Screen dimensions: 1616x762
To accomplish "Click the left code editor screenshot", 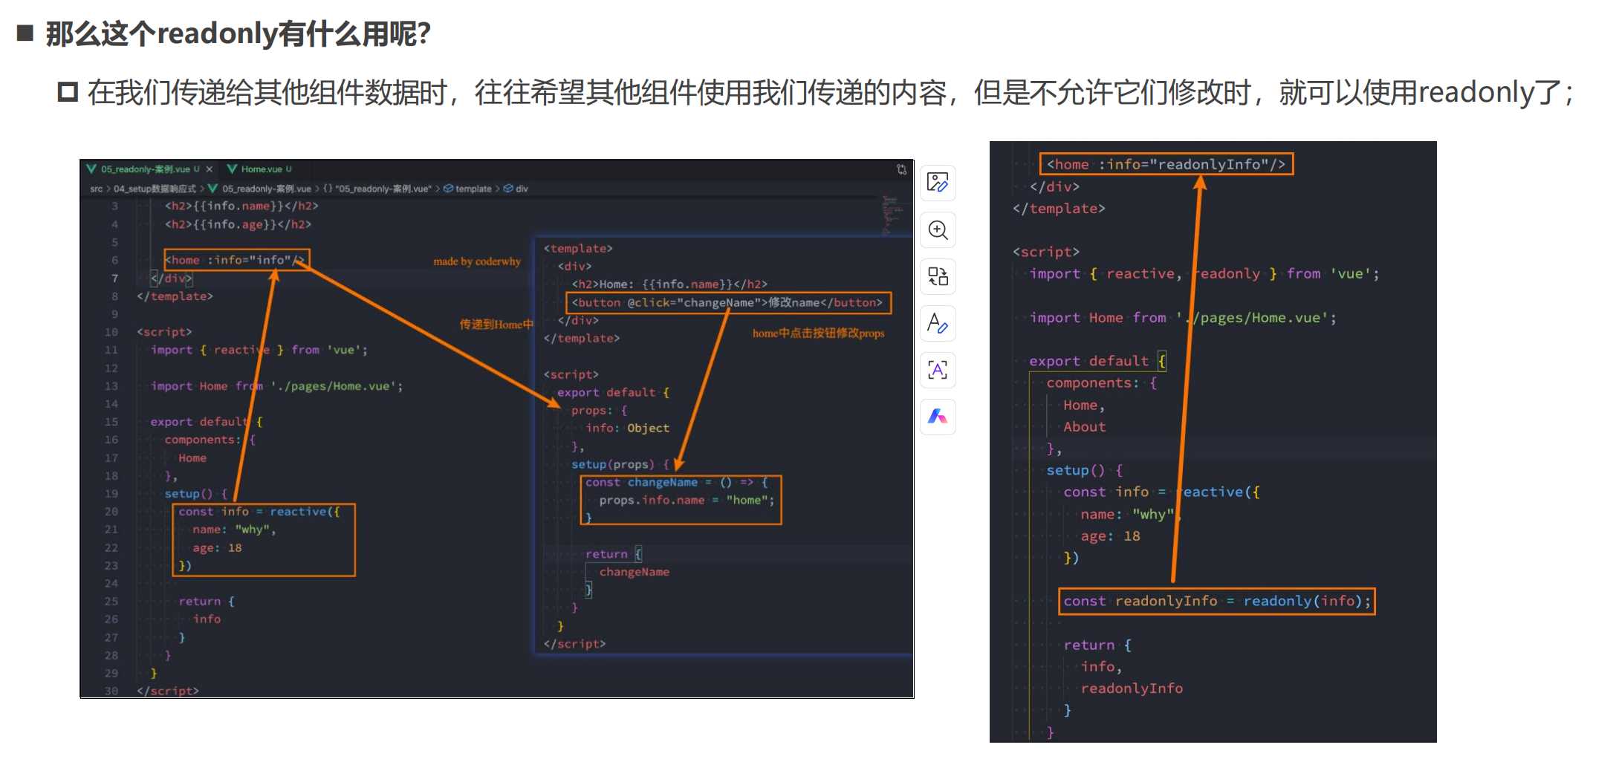I will point(496,429).
